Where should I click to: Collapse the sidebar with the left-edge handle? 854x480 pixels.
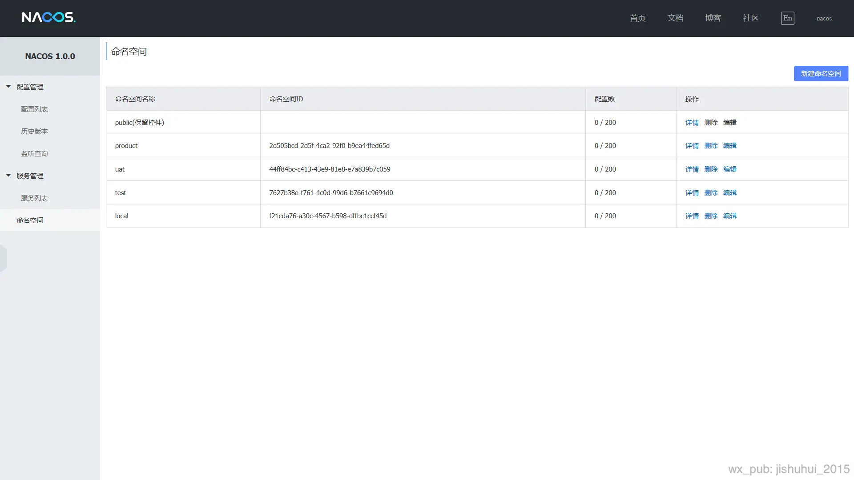coord(4,258)
